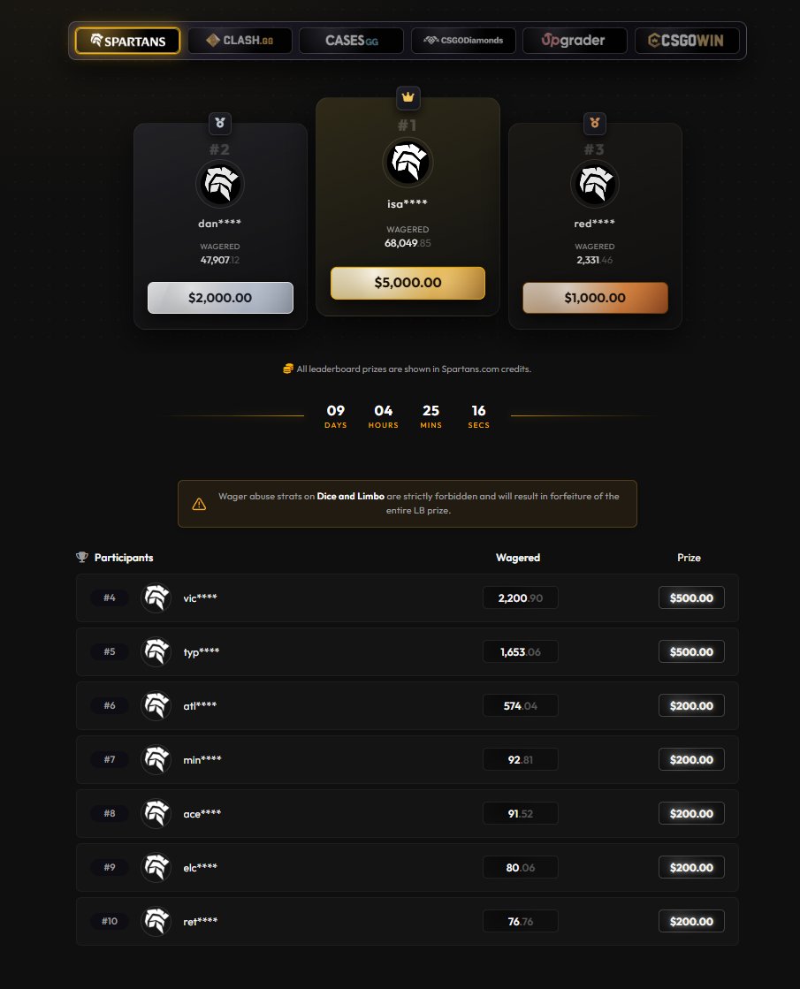
Task: Open the Upgrader leaderboard tab
Action: coord(575,41)
